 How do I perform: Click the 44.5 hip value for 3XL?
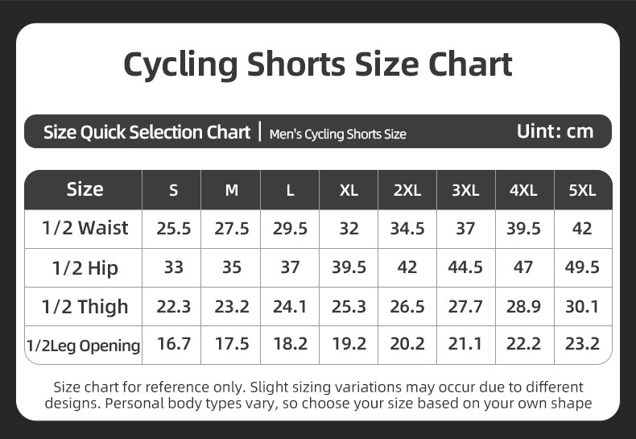(465, 267)
